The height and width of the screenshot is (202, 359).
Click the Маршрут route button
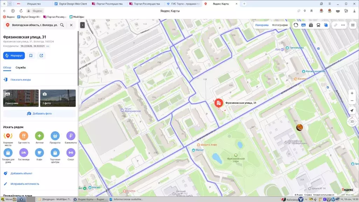pyautogui.click(x=14, y=55)
